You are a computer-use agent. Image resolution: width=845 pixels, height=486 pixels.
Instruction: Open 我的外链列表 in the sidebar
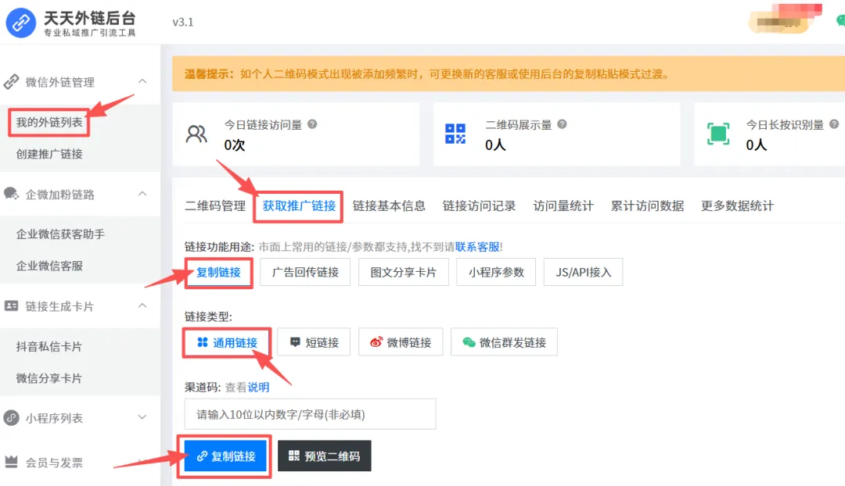pos(49,123)
